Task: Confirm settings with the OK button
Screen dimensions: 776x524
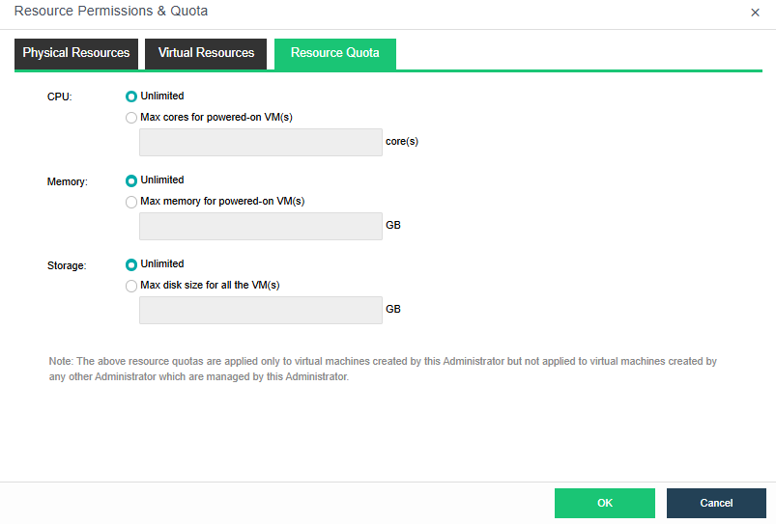Action: point(604,503)
